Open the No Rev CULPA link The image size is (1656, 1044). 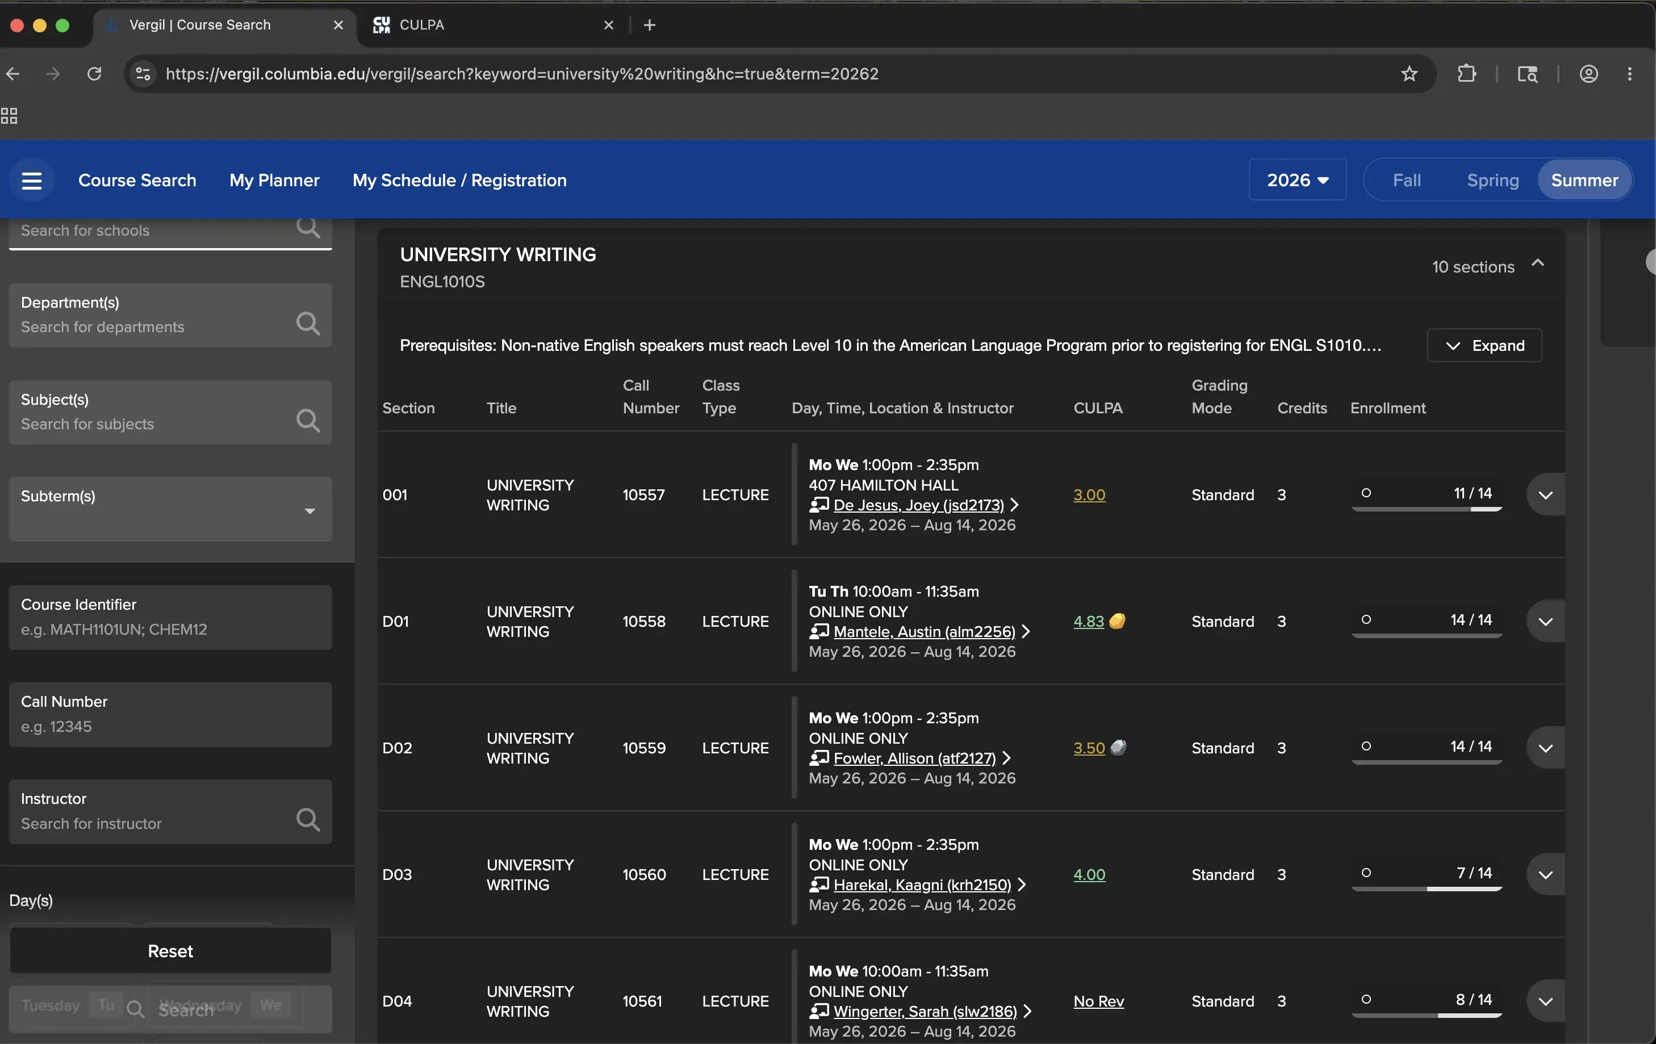pos(1098,1001)
